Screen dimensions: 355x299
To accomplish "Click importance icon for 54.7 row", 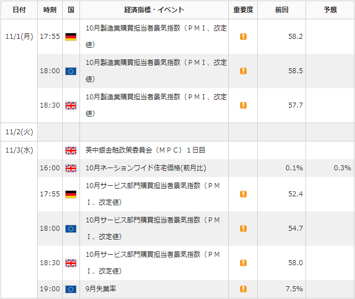I will tap(243, 229).
